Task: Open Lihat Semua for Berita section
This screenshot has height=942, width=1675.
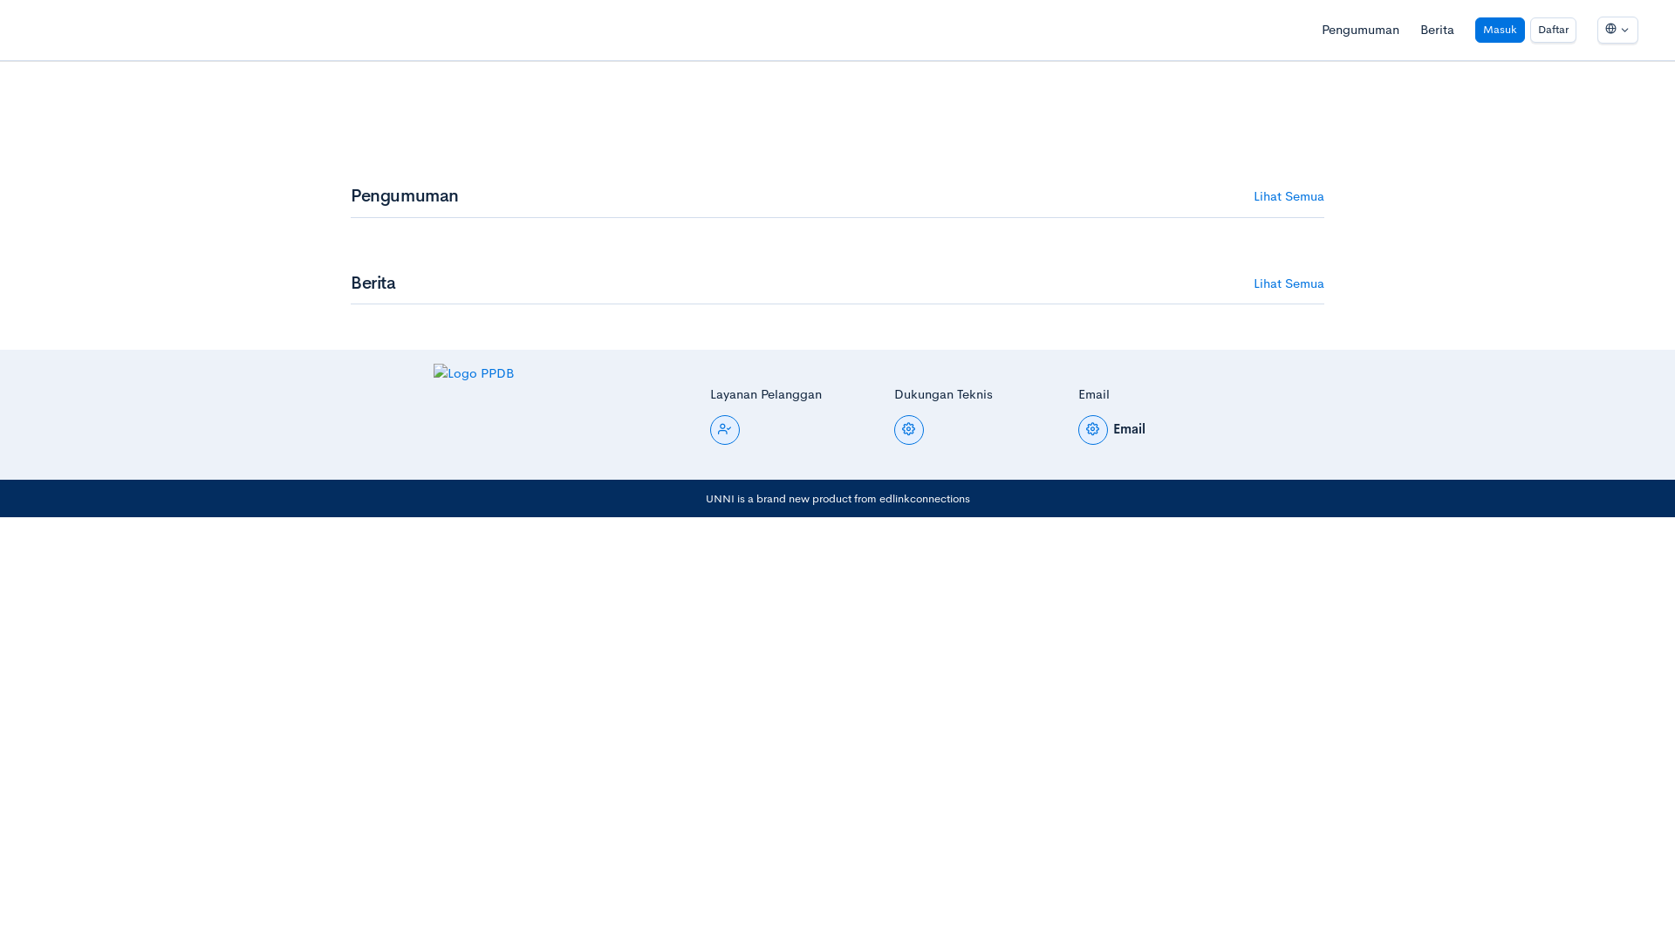Action: (1288, 283)
